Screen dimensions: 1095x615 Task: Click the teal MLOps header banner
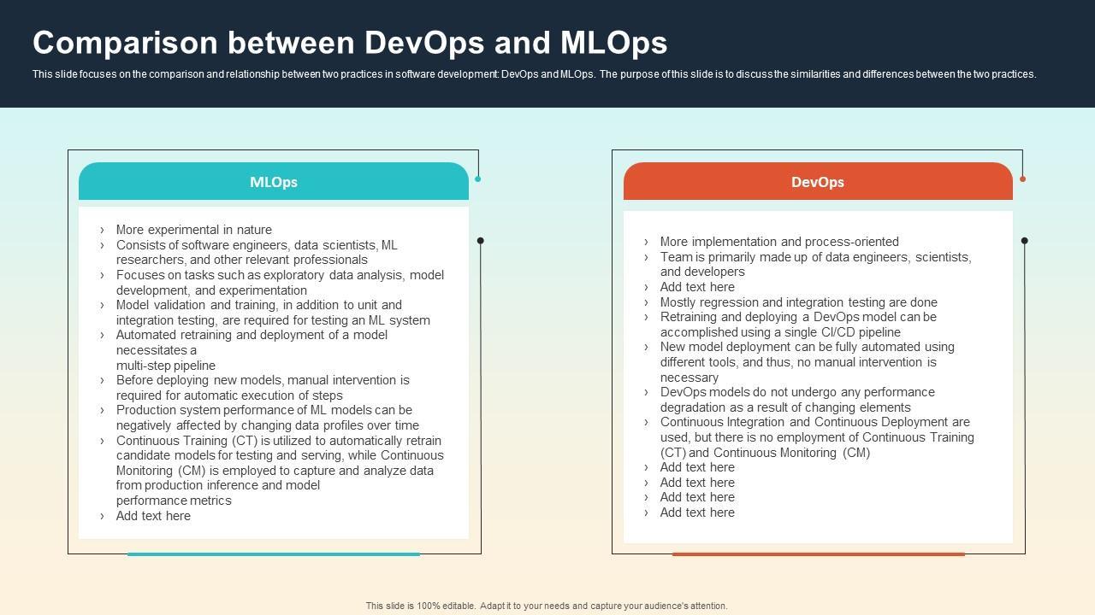273,182
